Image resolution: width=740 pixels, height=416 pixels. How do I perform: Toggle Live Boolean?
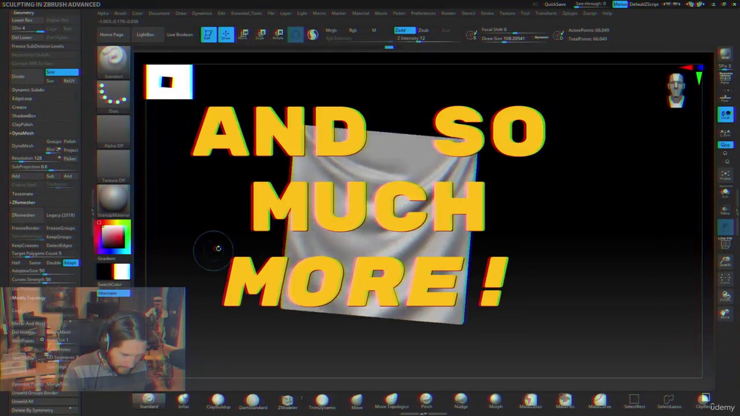click(180, 35)
